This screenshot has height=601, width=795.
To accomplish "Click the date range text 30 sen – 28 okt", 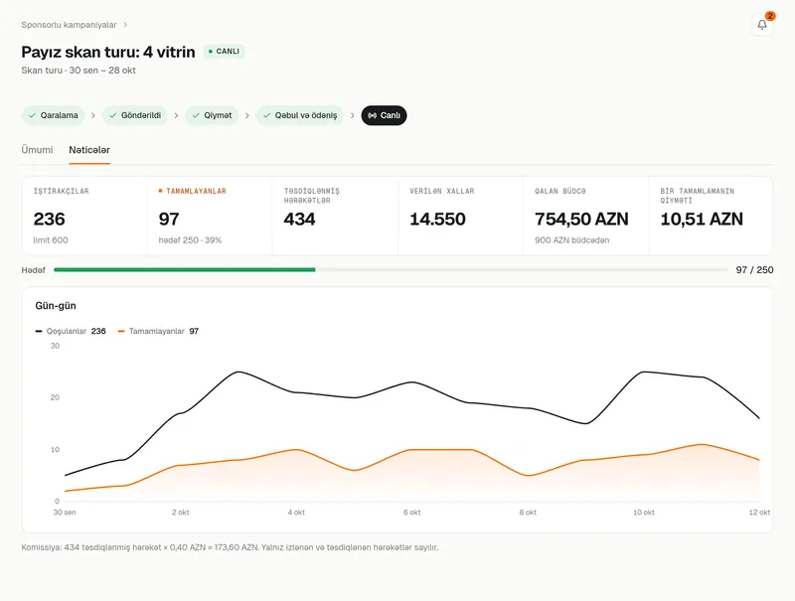I will click(x=102, y=71).
